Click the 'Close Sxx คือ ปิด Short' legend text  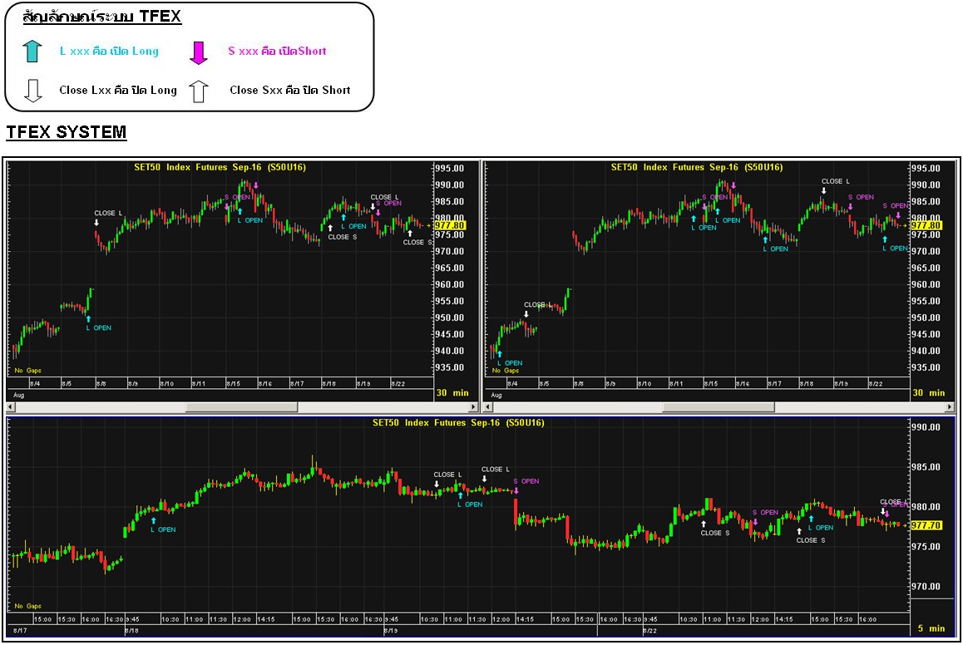[x=290, y=91]
